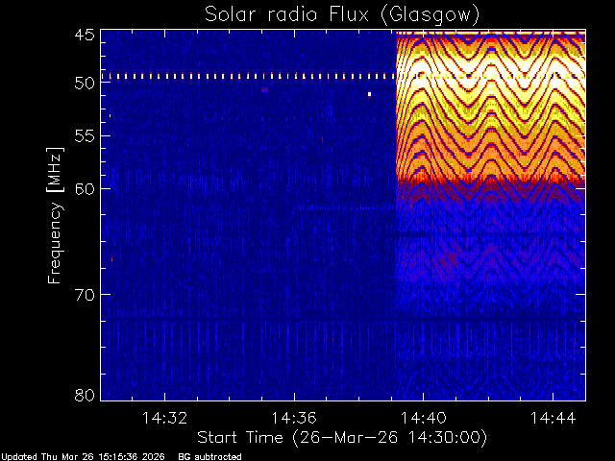Click the 55 frequency axis label
The image size is (615, 461).
(85, 136)
